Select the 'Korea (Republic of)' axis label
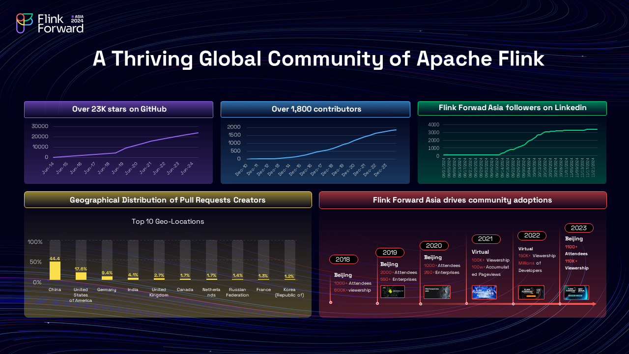The height and width of the screenshot is (354, 629). pos(289,293)
